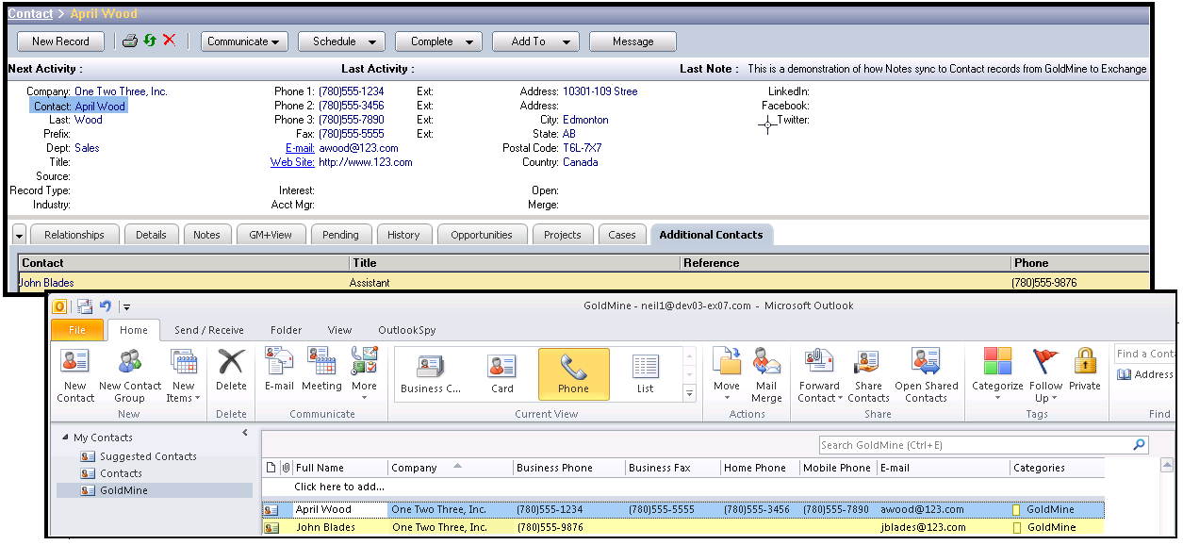Image resolution: width=1183 pixels, height=545 pixels.
Task: Click the attachment paperclip column header
Action: pyautogui.click(x=286, y=468)
